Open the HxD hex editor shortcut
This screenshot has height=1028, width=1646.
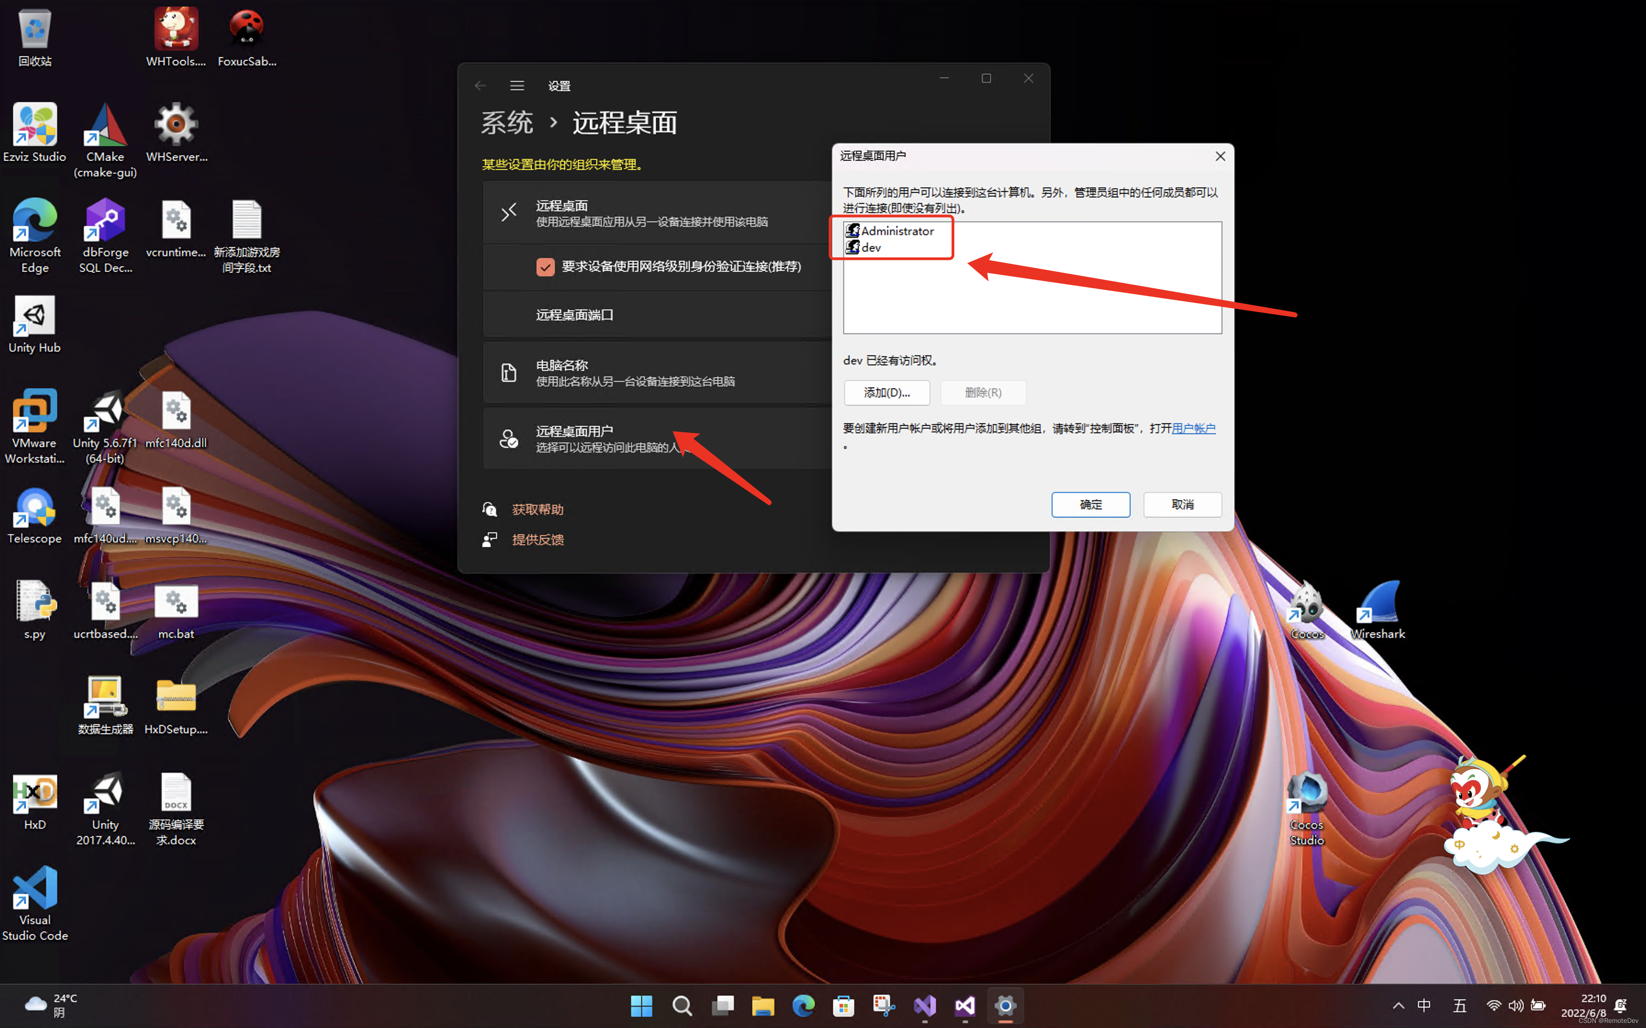pos(35,802)
